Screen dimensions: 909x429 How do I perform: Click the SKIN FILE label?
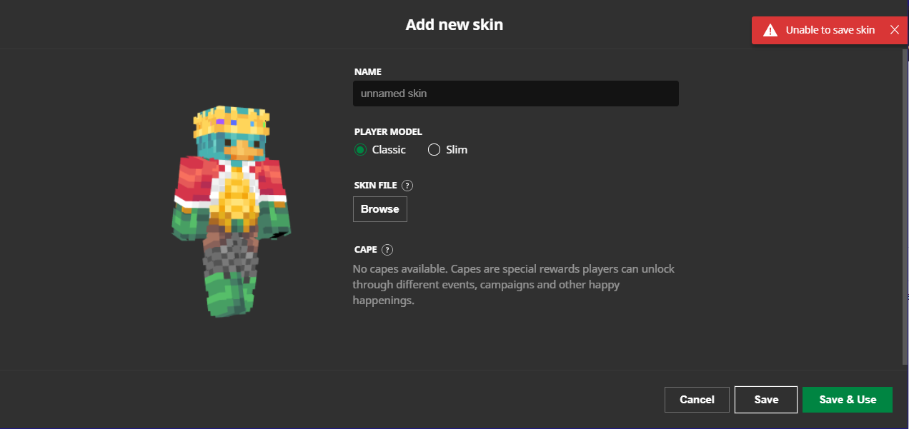(375, 186)
